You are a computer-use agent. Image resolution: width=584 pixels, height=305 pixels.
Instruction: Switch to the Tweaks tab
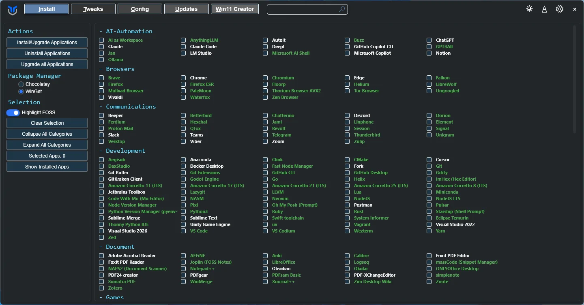[x=93, y=9]
